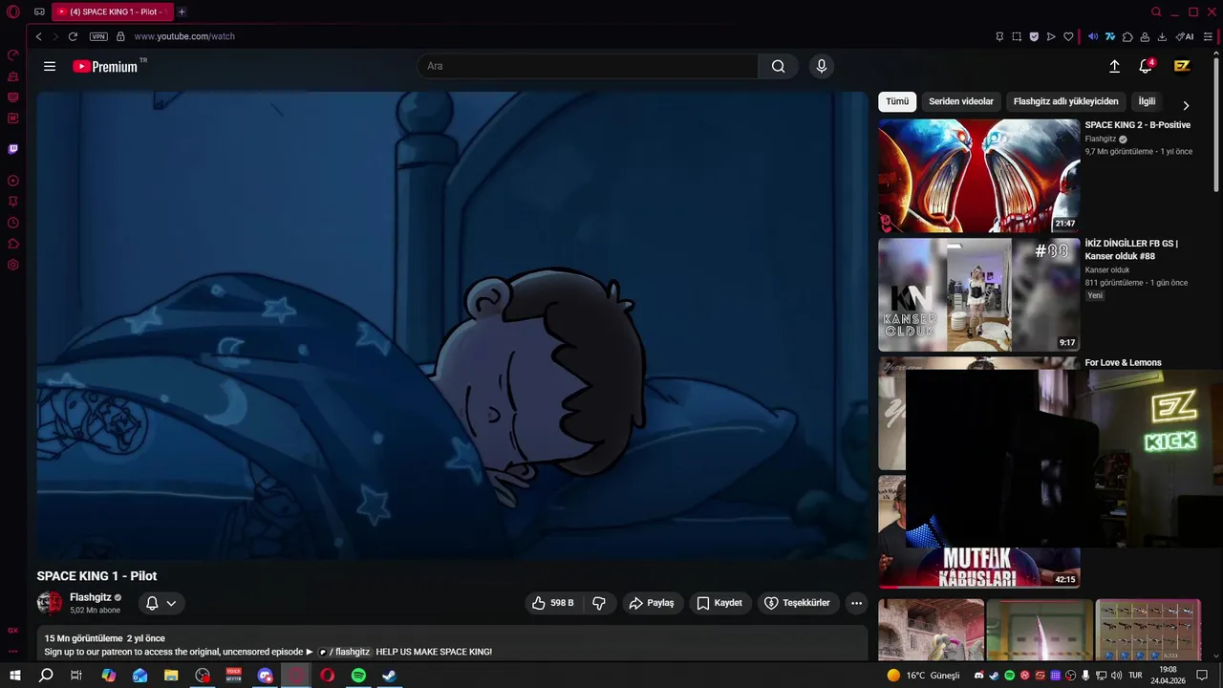Reload the page in Opera GX
Screen dimensions: 1223x688
click(x=73, y=36)
